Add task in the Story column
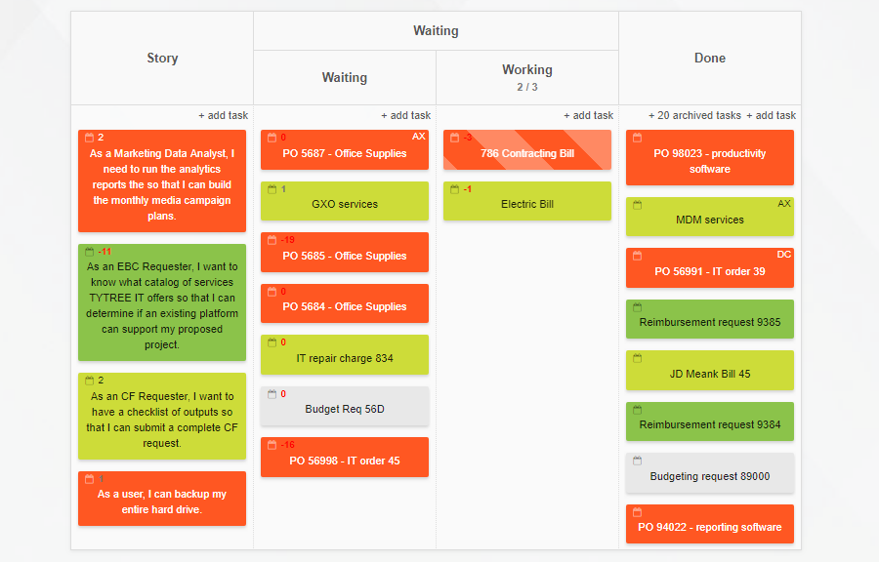Viewport: 879px width, 562px height. (x=223, y=115)
